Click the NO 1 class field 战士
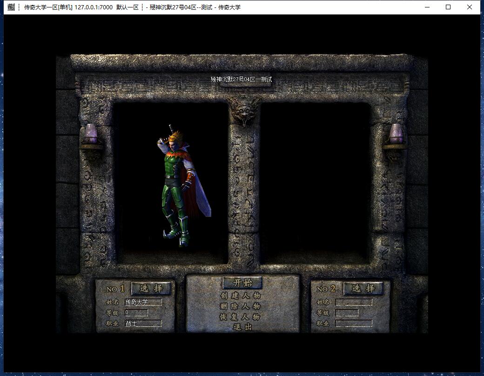Image resolution: width=484 pixels, height=376 pixels. click(x=143, y=323)
